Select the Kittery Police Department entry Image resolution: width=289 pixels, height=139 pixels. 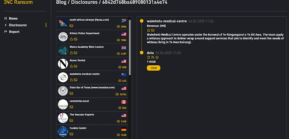click(x=92, y=36)
